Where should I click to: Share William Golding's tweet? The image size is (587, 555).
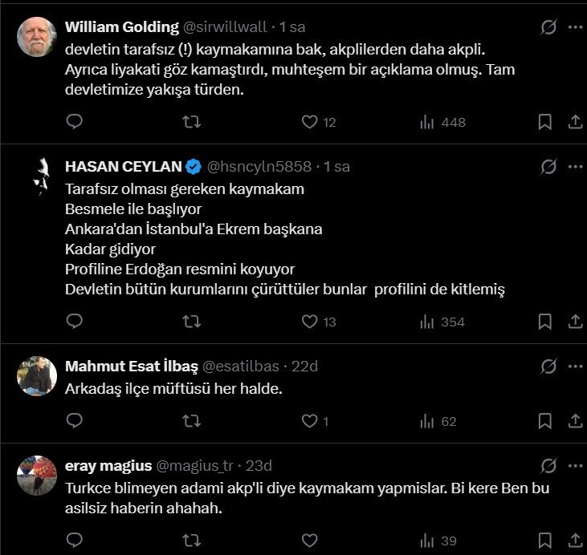click(x=575, y=122)
